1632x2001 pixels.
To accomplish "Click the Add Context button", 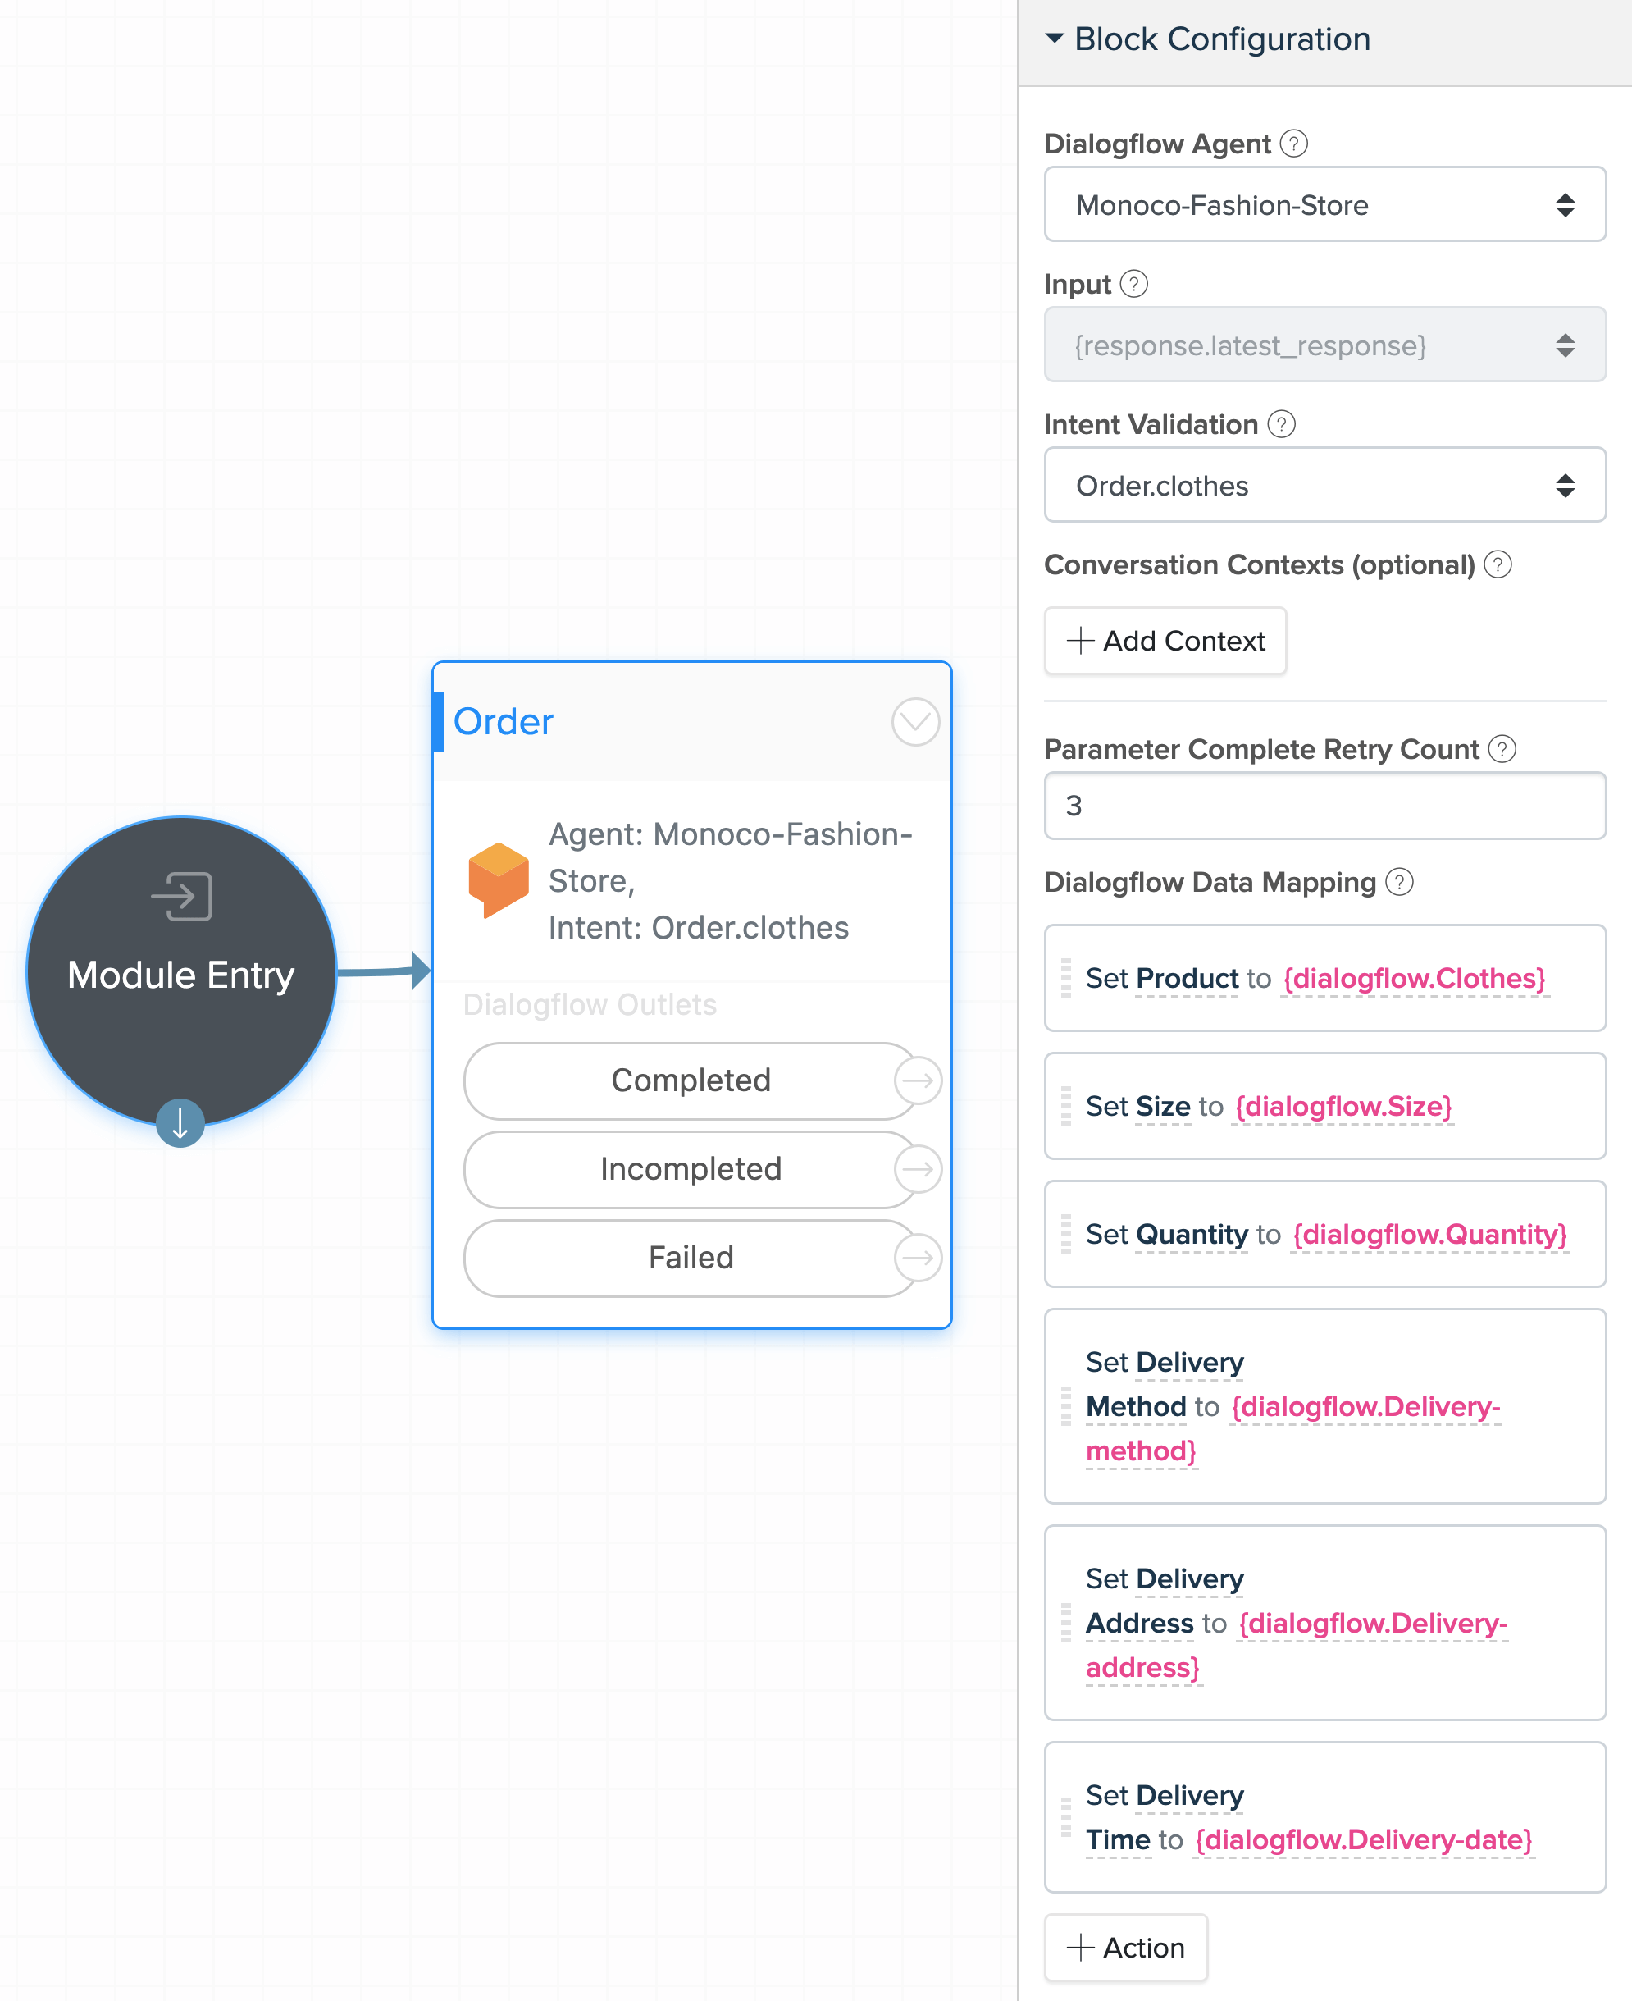I will coord(1165,641).
